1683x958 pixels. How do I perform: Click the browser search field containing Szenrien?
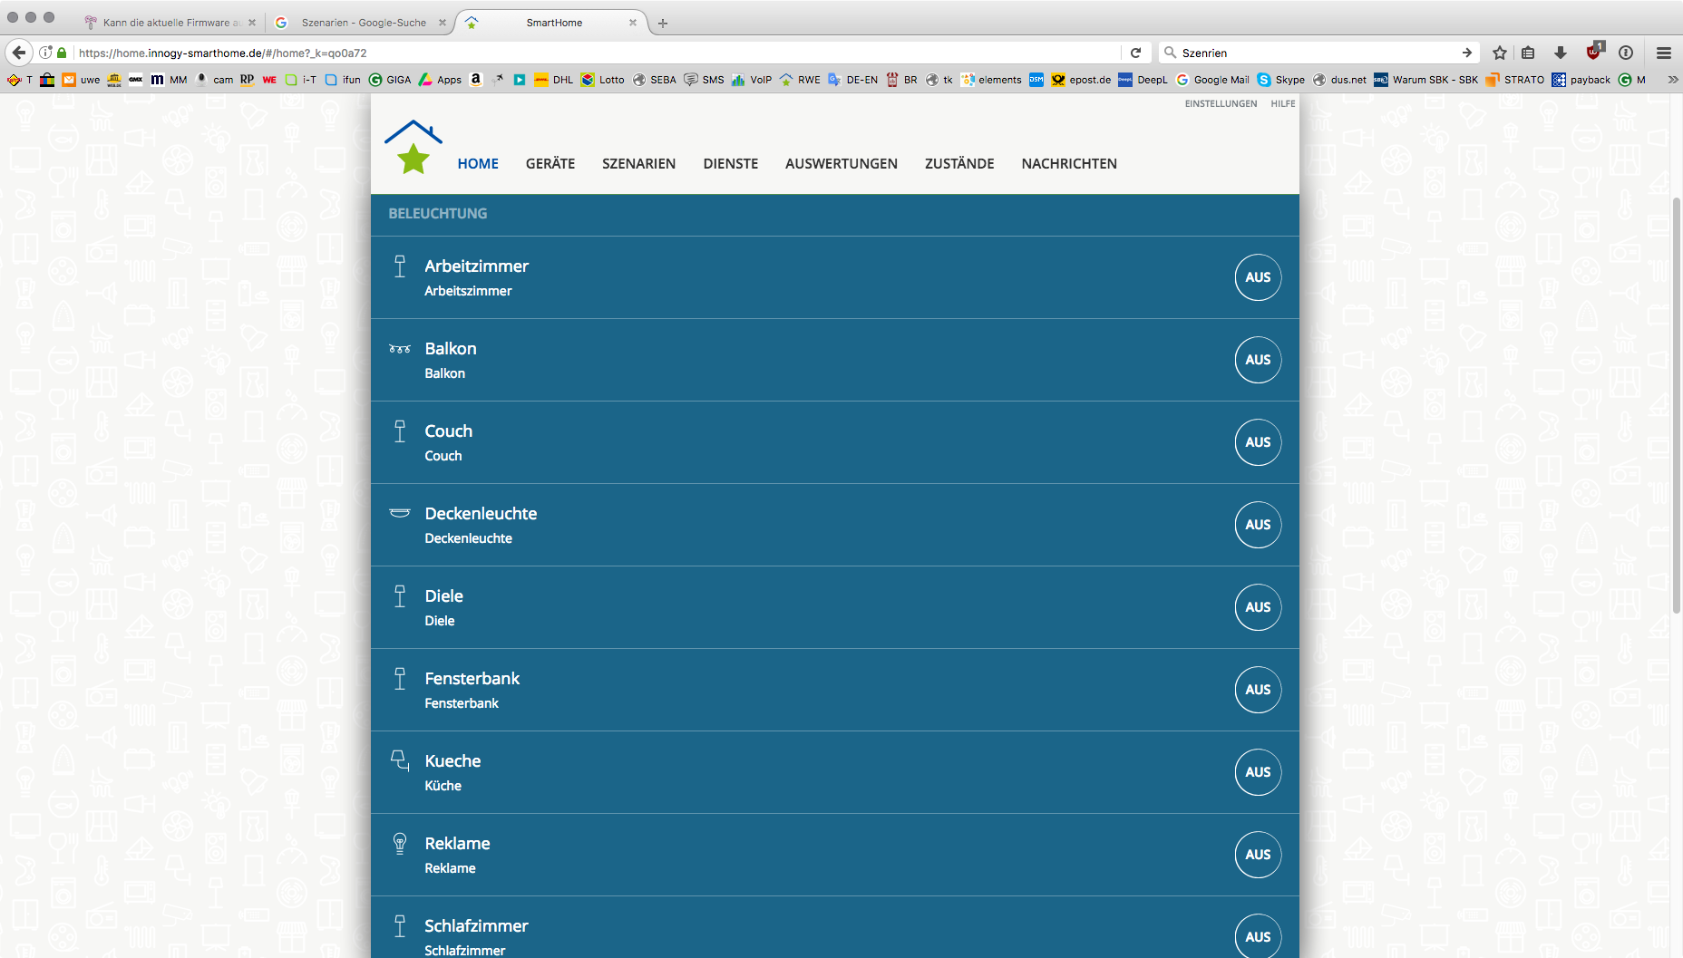pos(1315,53)
